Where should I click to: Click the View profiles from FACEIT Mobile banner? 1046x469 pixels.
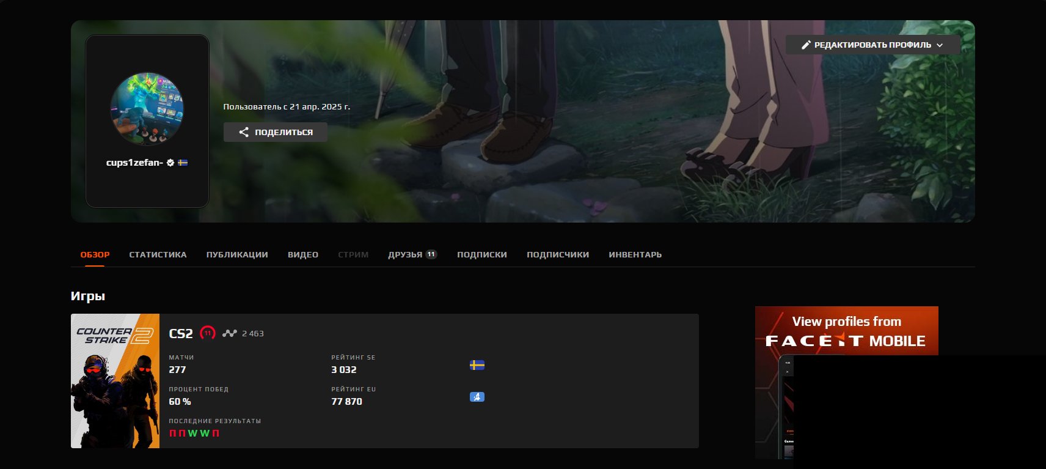tap(846, 330)
